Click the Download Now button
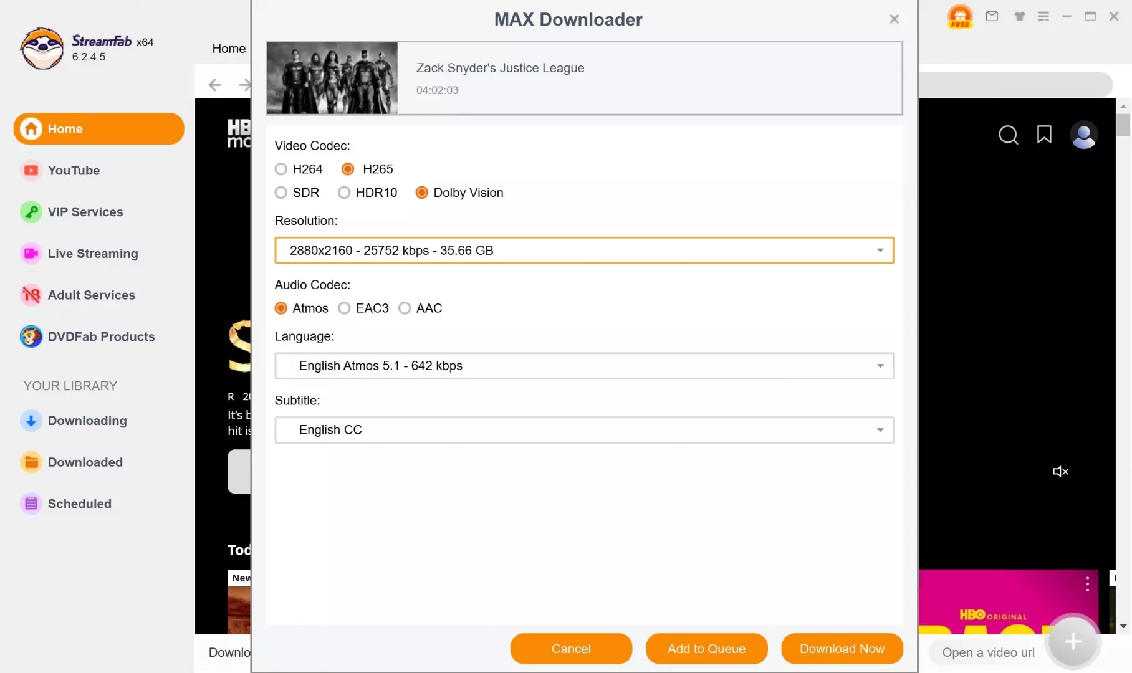This screenshot has width=1132, height=673. (842, 649)
